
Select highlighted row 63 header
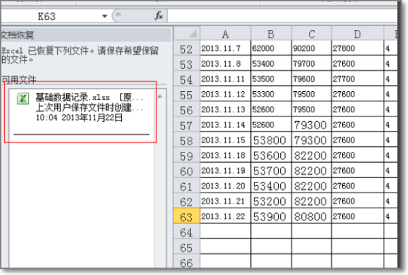(x=186, y=216)
